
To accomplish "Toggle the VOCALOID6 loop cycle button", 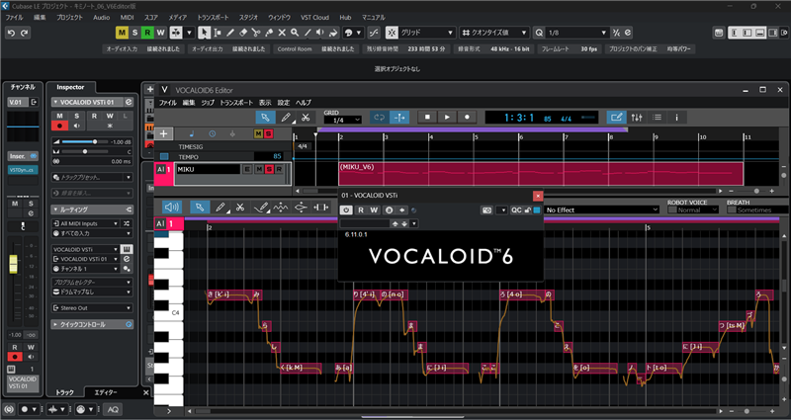I will [380, 118].
